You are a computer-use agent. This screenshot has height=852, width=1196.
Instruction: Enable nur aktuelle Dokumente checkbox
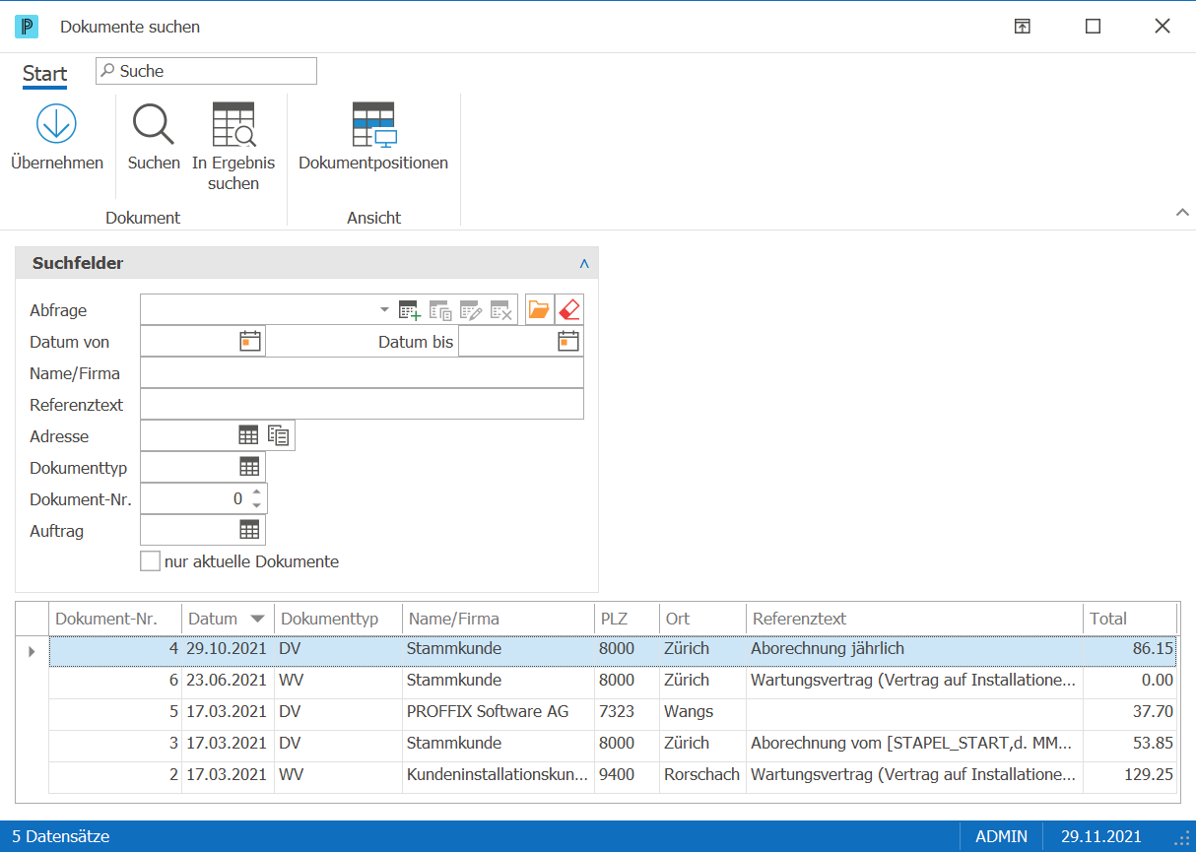click(150, 561)
